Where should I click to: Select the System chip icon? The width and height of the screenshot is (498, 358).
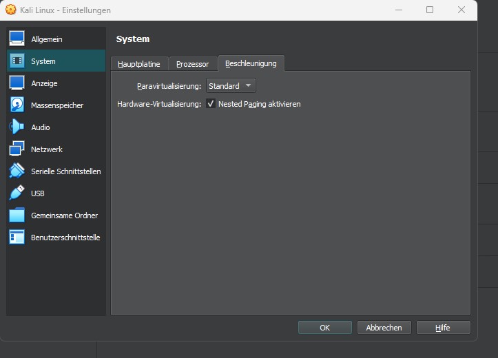click(x=17, y=61)
